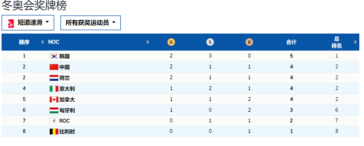Click the Netherlands flag icon
This screenshot has width=364, height=146.
pos(54,78)
